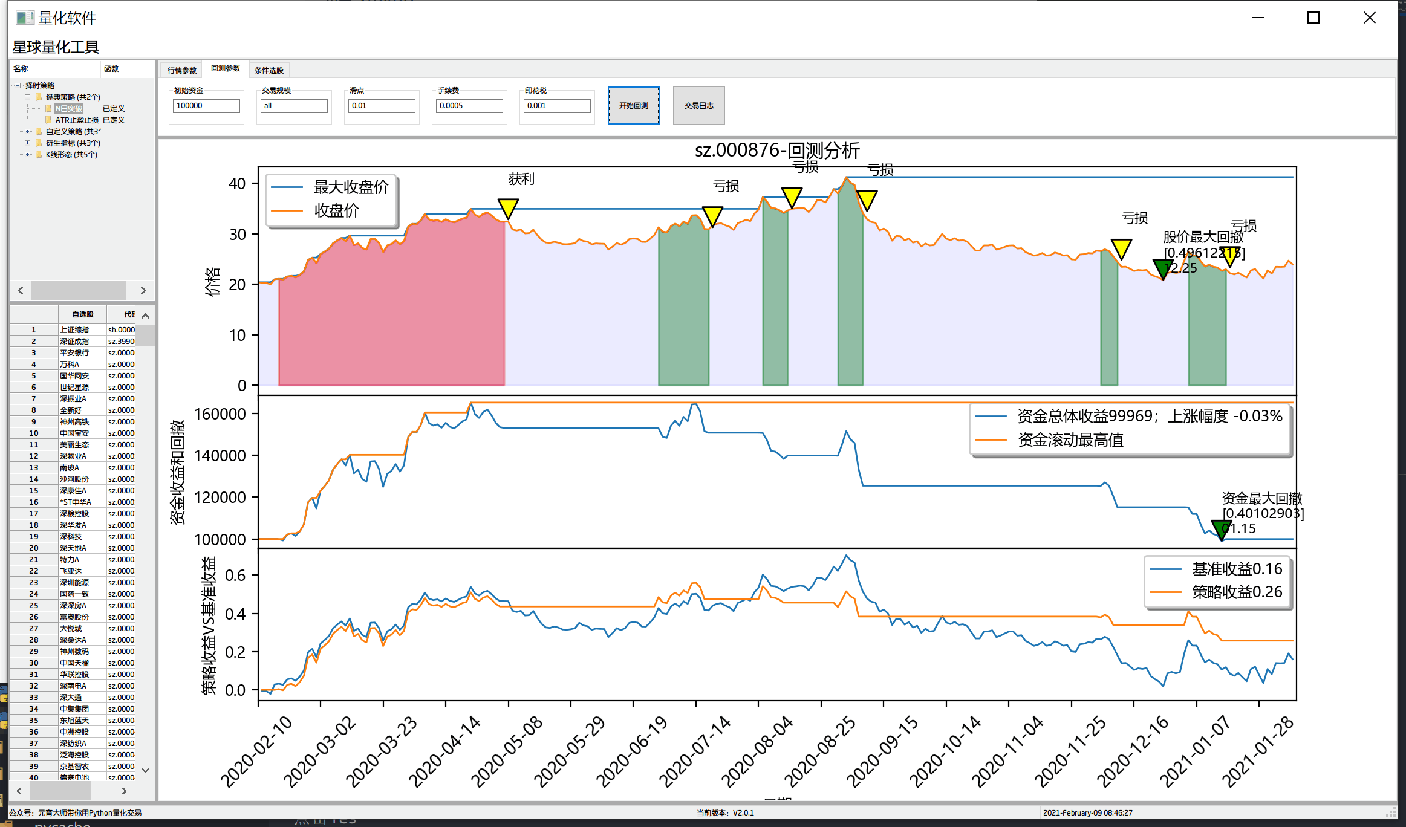Click the 初始资金 input field
This screenshot has height=827, width=1406.
[206, 106]
